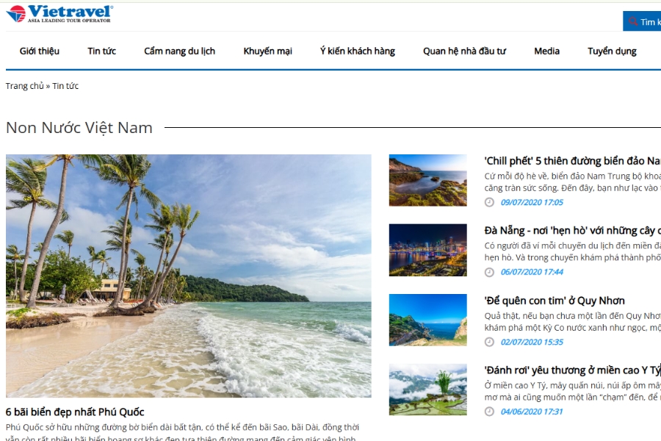661x441 pixels.
Task: Click the Vietravel logo
Action: [x=59, y=13]
